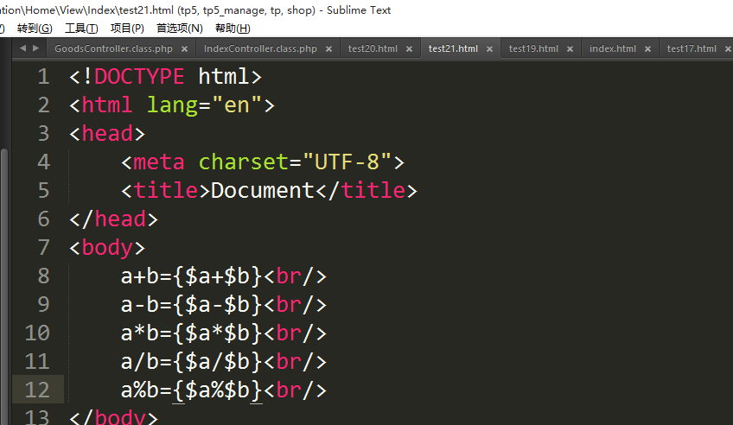Screen dimensions: 733x425
Task: Click line number 12 in the gutter
Action: click(x=37, y=390)
